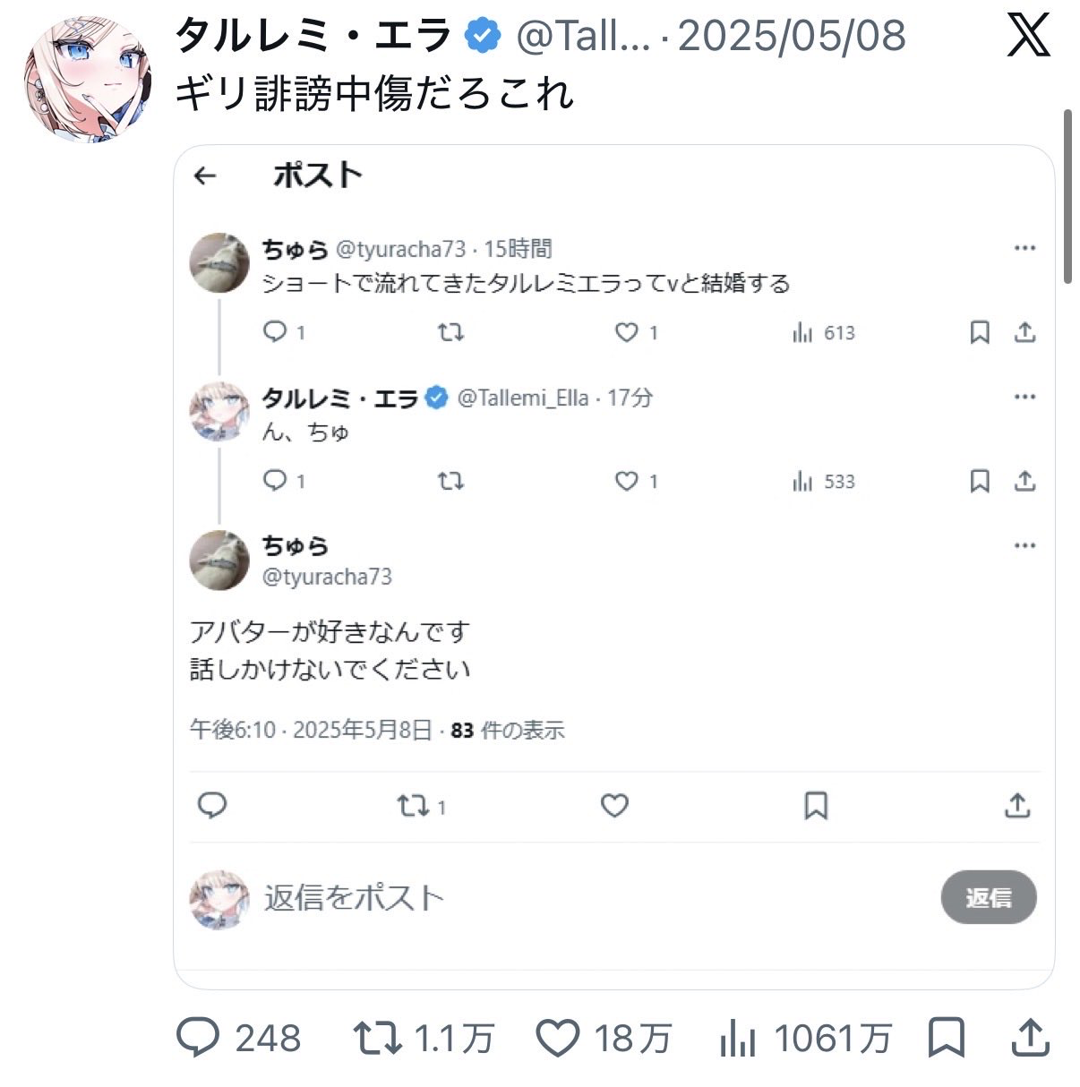The image size is (1080, 1087).
Task: Open more options on ちゅら's first post
Action: click(1024, 248)
